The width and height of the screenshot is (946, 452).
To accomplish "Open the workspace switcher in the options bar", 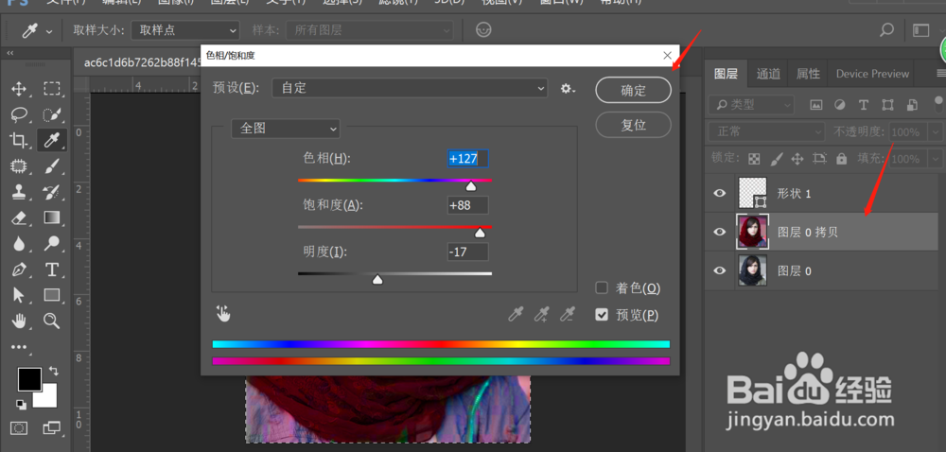I will 920,30.
